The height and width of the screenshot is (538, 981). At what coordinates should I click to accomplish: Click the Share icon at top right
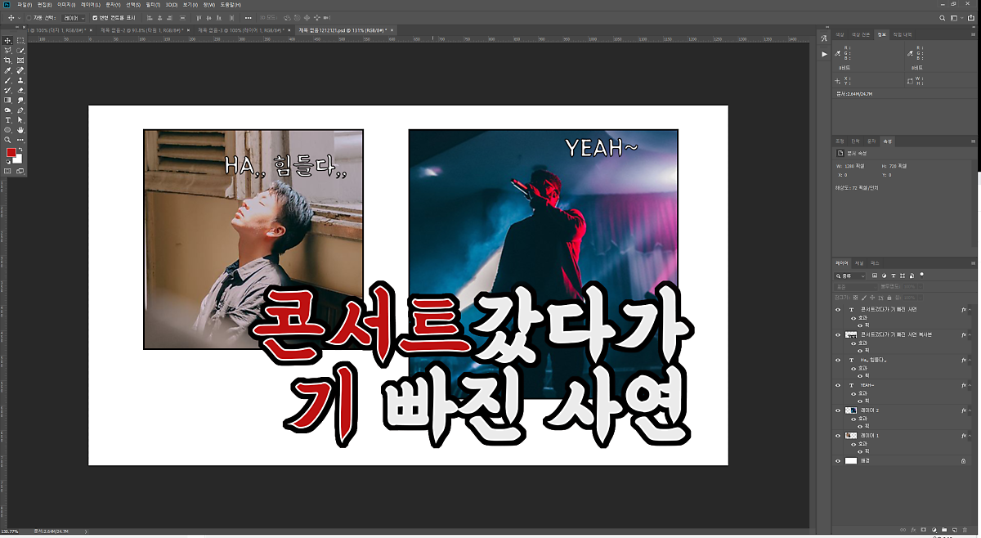click(971, 17)
